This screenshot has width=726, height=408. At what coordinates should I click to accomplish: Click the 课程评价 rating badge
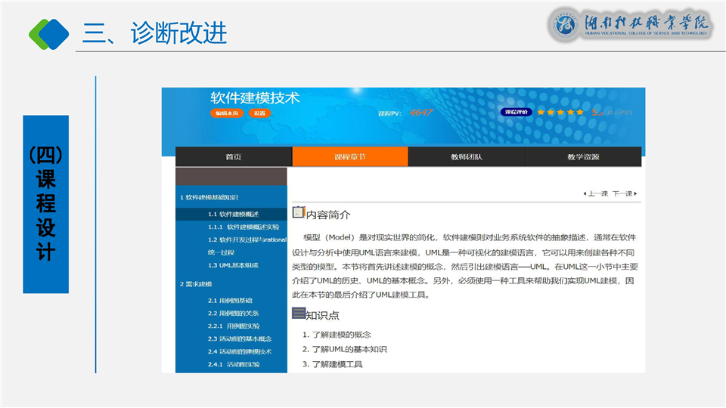click(517, 112)
